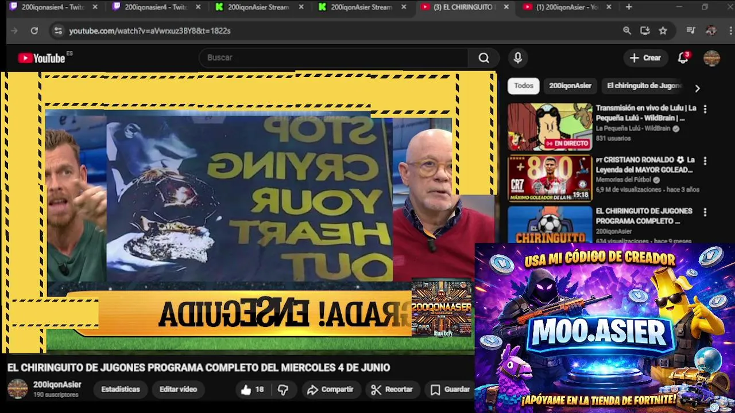Open the Crear create menu
This screenshot has height=413, width=735.
(645, 58)
